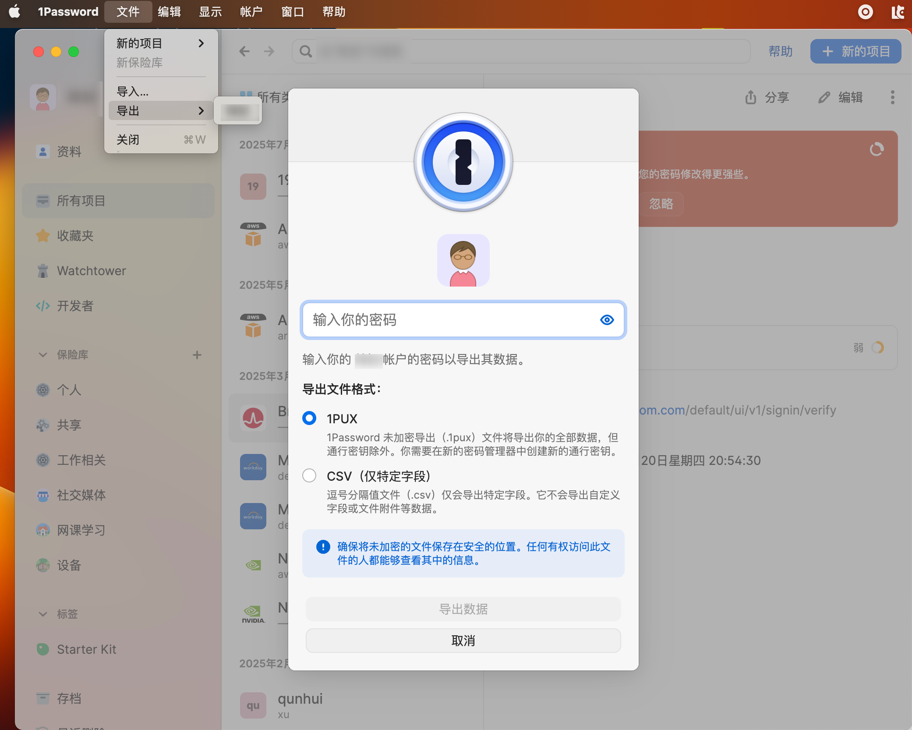Click the 新的项目 blue button
The width and height of the screenshot is (912, 730).
click(855, 52)
